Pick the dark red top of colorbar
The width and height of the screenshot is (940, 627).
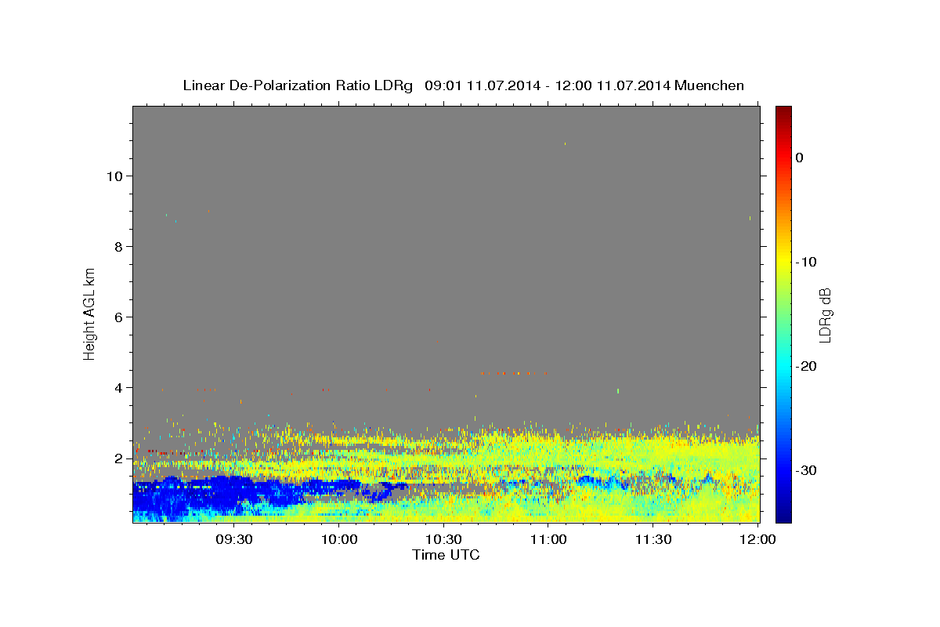[783, 111]
